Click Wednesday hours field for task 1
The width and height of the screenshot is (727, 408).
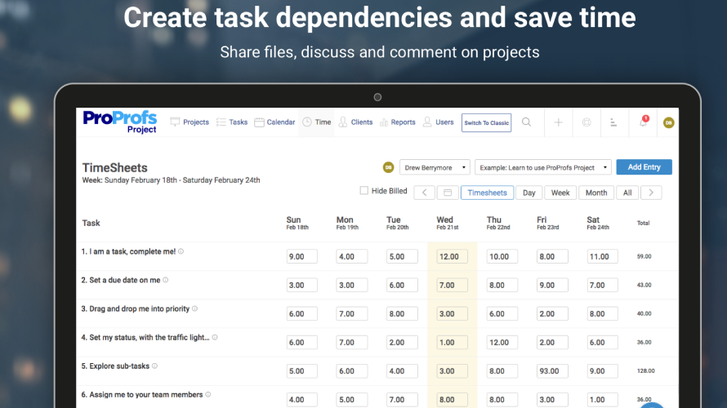tap(453, 256)
